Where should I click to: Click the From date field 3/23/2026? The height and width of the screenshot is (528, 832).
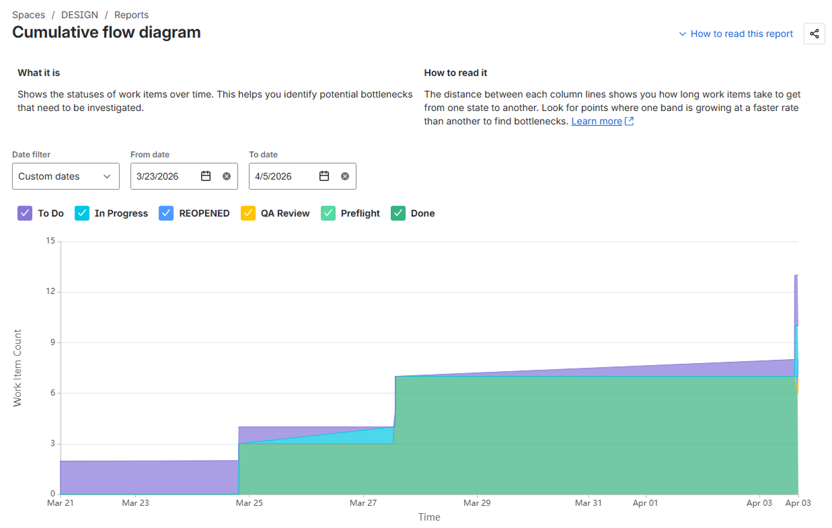pos(184,176)
